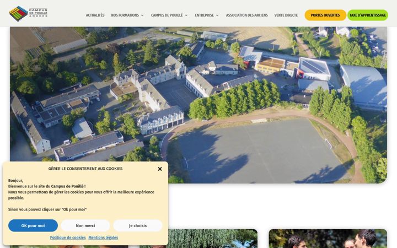Close the cookie consent dialog
Image resolution: width=397 pixels, height=248 pixels.
(160, 169)
